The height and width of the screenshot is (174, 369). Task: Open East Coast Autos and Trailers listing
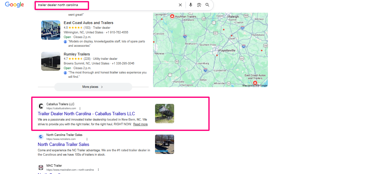point(88,23)
